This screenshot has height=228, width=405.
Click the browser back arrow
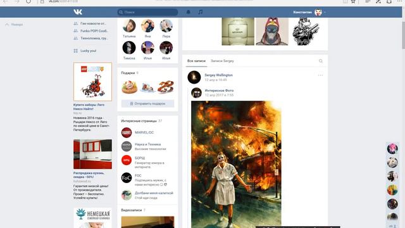[6, 1]
